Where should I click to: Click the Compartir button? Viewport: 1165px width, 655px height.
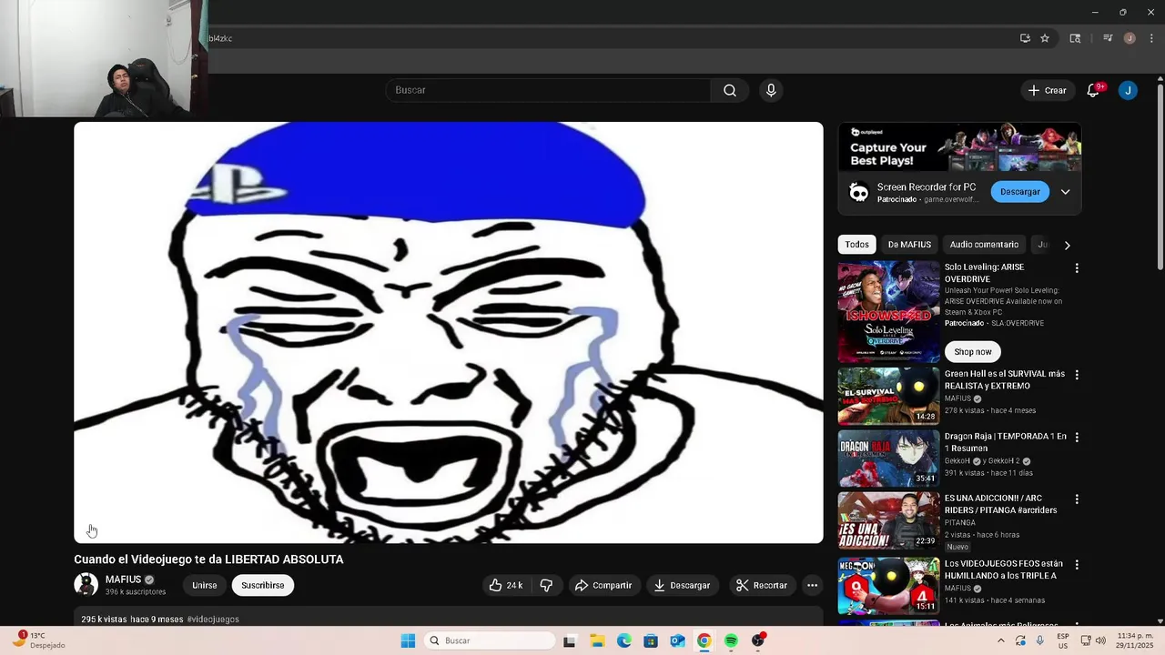click(603, 585)
